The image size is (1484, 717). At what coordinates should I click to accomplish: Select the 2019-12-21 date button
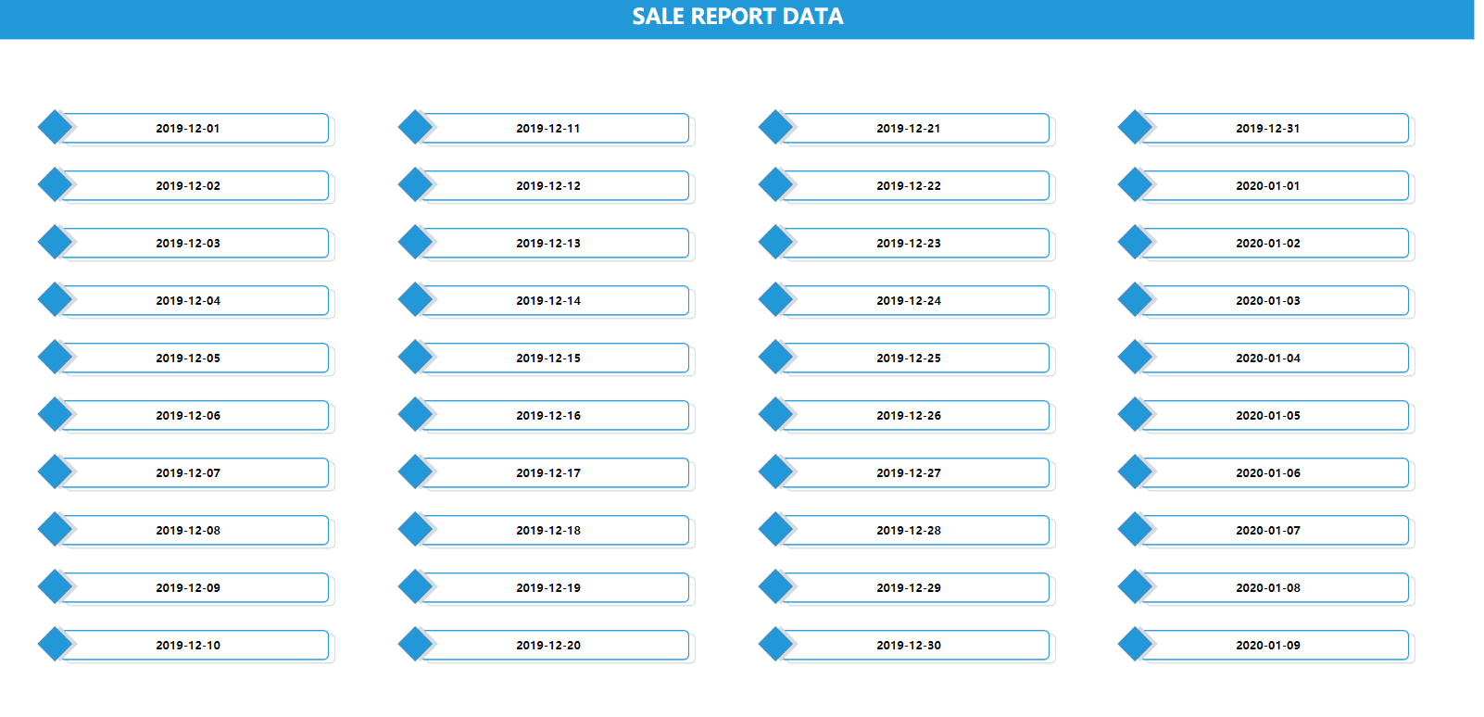coord(915,128)
